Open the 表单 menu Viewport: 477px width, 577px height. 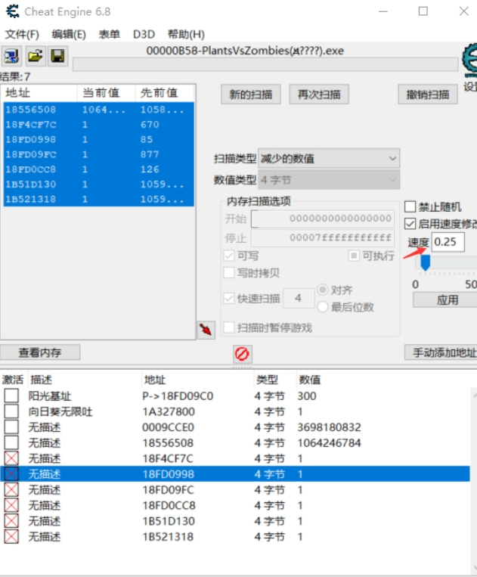point(109,34)
